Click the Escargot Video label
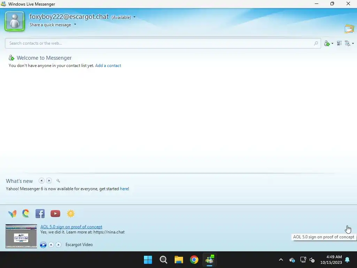The height and width of the screenshot is (268, 357). click(x=79, y=245)
